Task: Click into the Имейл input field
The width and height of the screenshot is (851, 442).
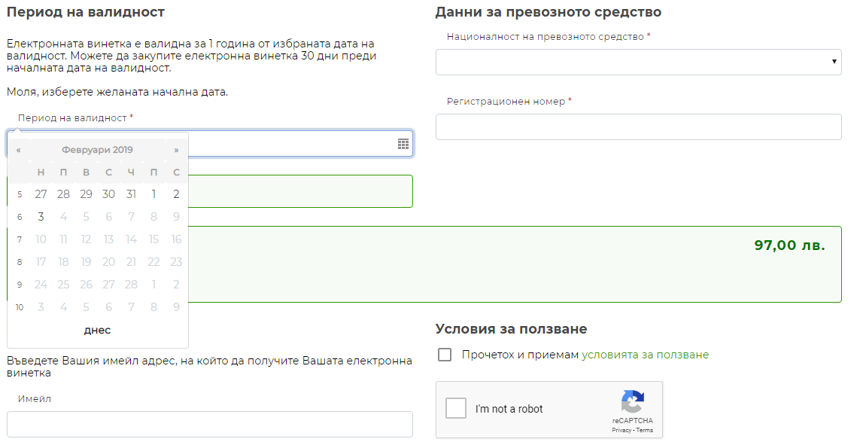Action: tap(209, 424)
